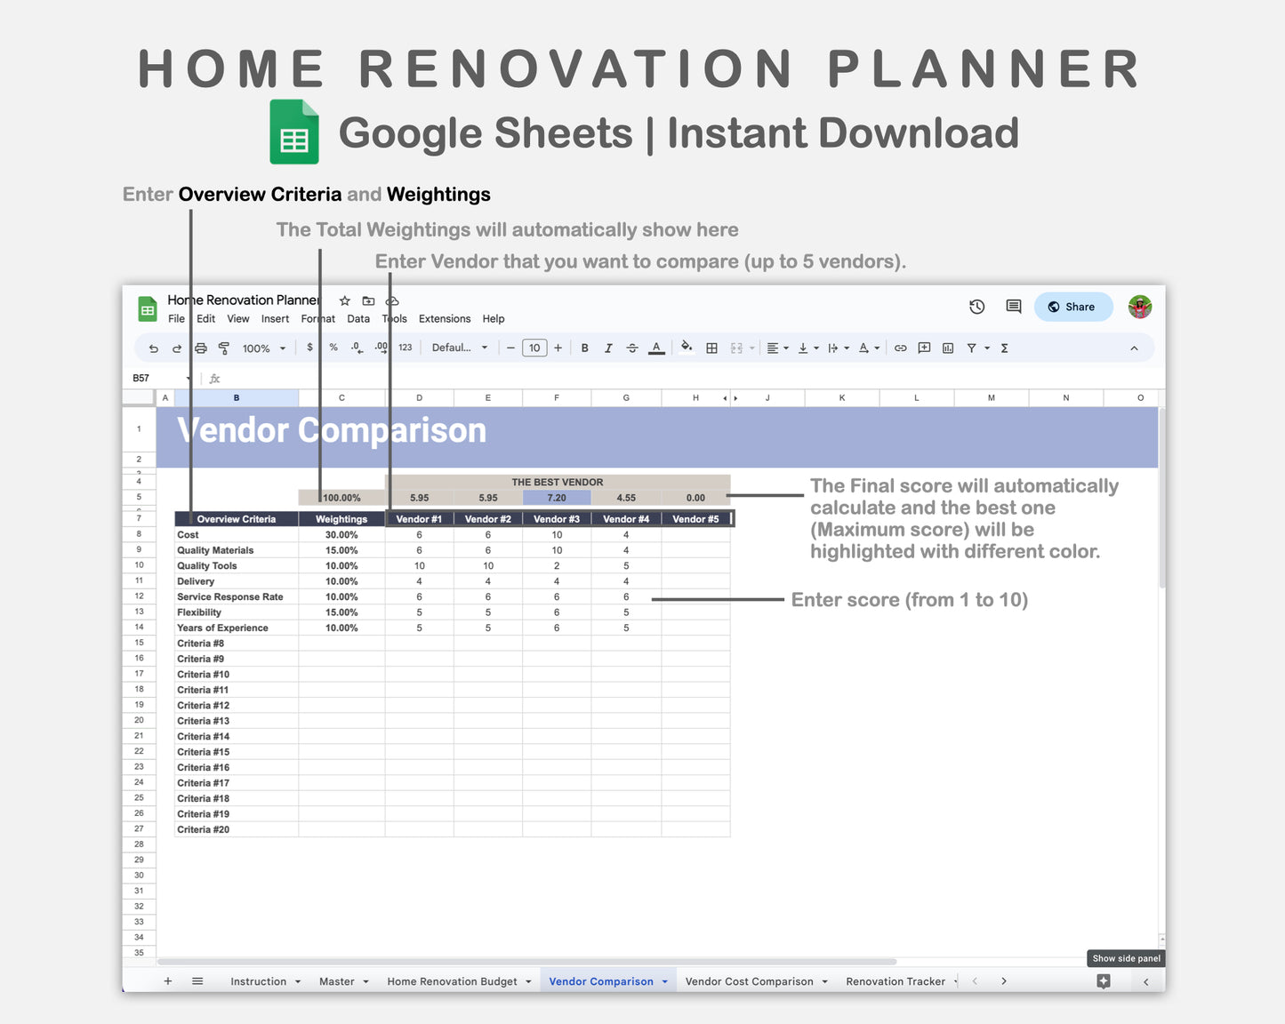The width and height of the screenshot is (1285, 1024).
Task: Open the fill color tool
Action: click(687, 348)
